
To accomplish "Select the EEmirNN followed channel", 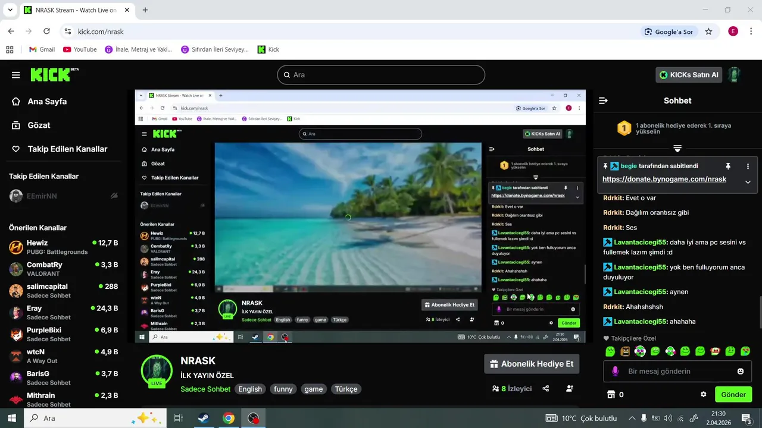I will click(x=42, y=196).
